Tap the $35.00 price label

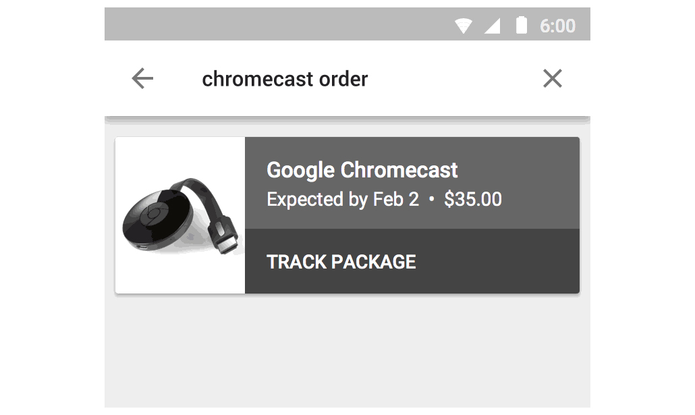[x=473, y=200]
